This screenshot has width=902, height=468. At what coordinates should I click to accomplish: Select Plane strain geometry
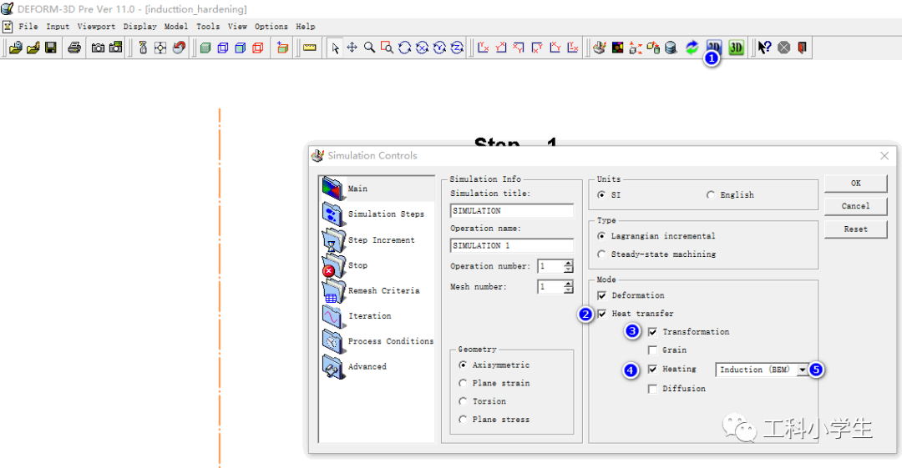tap(463, 383)
